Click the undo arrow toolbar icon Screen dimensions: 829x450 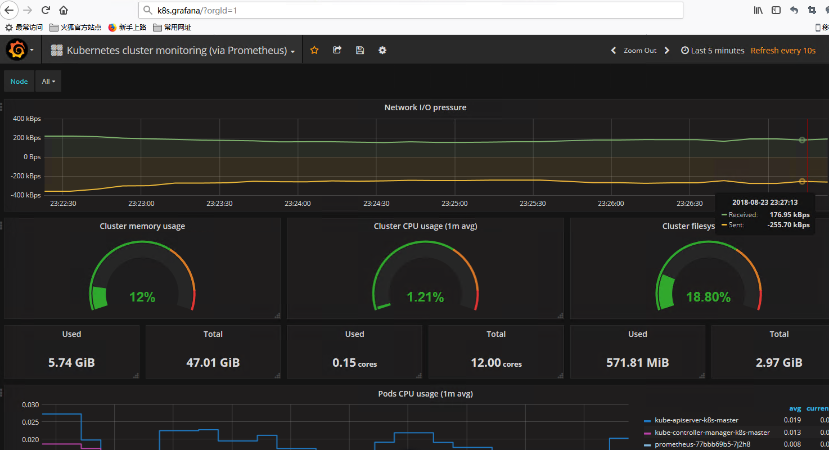tap(794, 10)
